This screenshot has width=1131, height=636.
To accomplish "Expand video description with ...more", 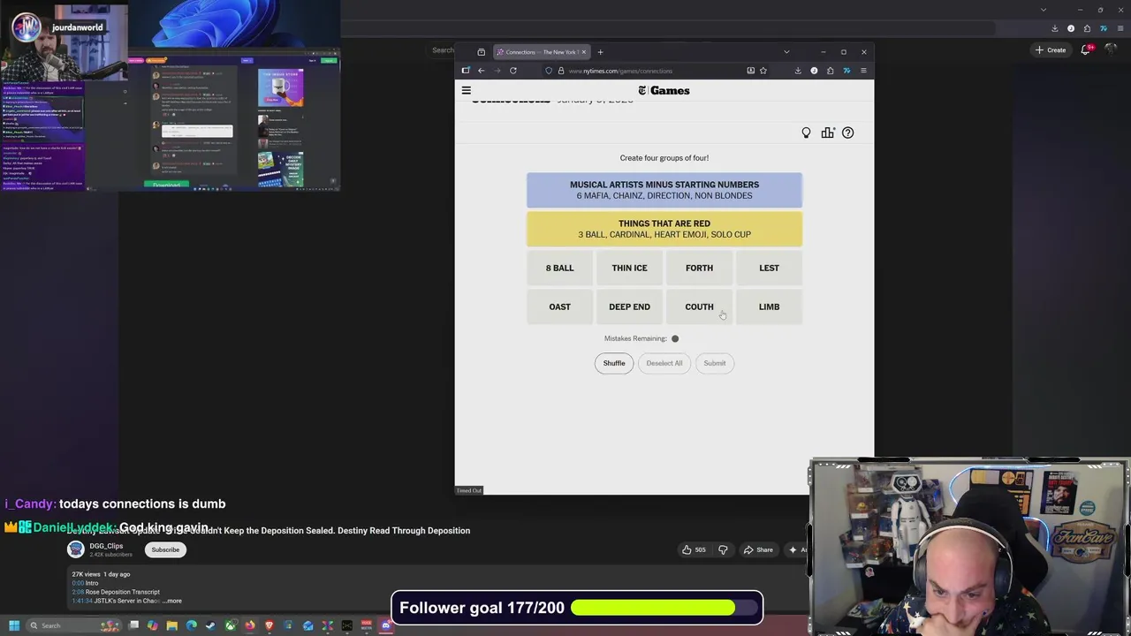I will (172, 601).
